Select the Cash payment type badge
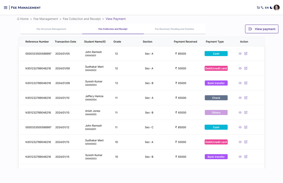283x183 pixels. [x=216, y=54]
